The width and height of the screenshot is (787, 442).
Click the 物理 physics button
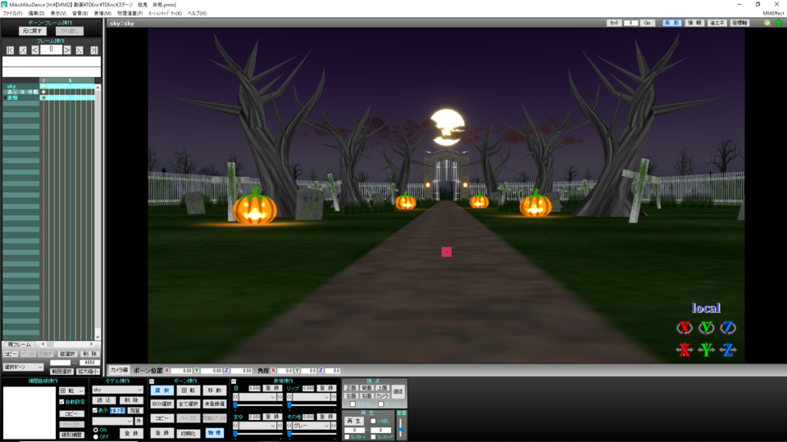pos(214,433)
